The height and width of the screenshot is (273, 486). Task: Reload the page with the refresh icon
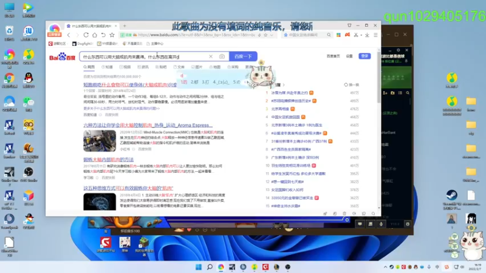click(86, 35)
